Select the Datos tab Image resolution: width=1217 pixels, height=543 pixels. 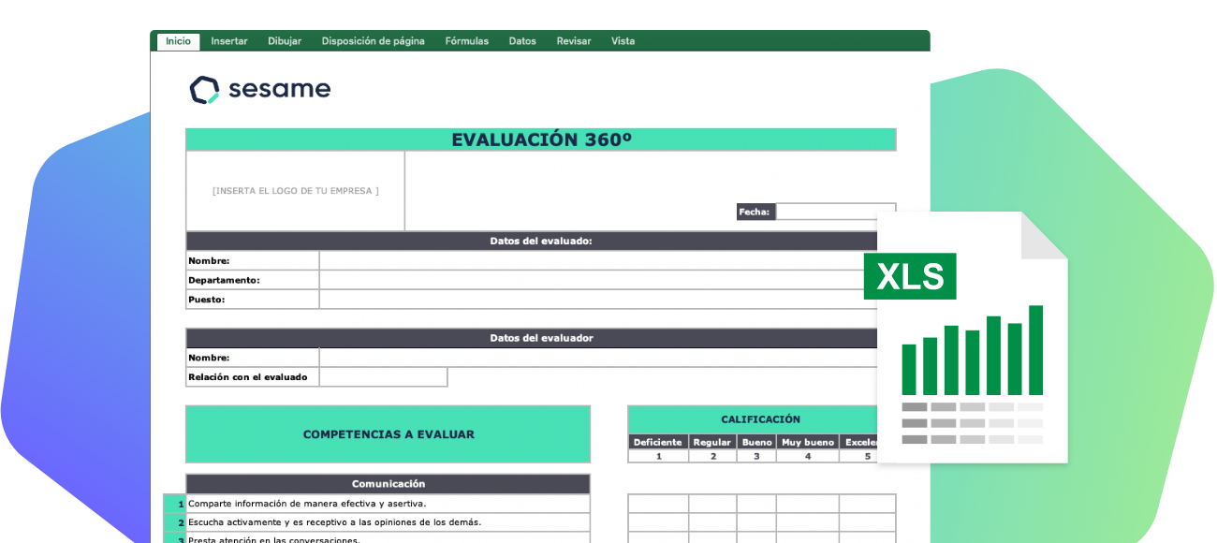point(522,41)
